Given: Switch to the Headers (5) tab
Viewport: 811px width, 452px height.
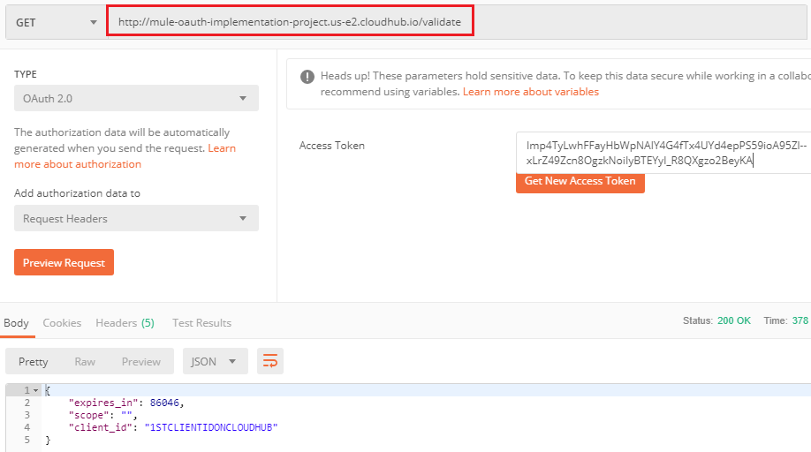Looking at the screenshot, I should click(x=125, y=323).
